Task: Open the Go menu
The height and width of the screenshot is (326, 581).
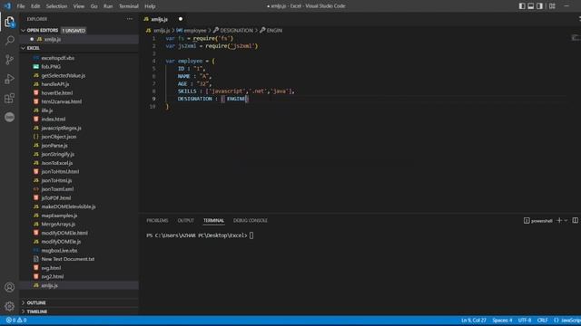Action: pyautogui.click(x=94, y=6)
